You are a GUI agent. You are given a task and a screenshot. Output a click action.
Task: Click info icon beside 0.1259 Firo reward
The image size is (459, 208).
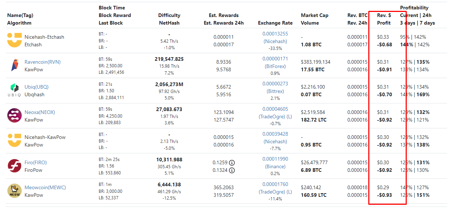[x=232, y=163]
